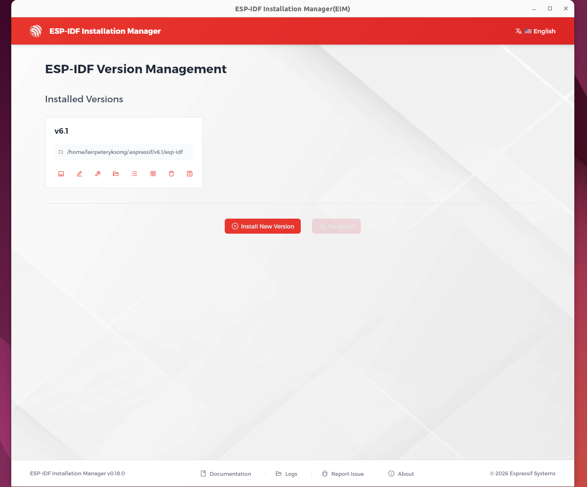Close the EIM window

point(566,9)
